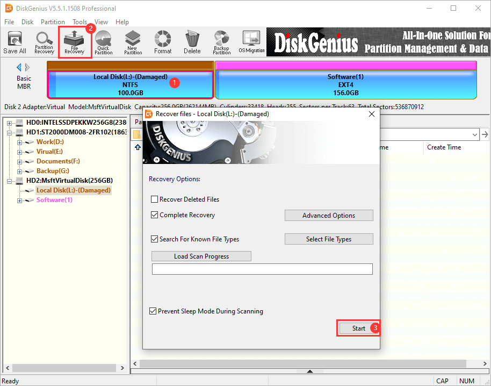The width and height of the screenshot is (491, 386).
Task: Expand the Work(D:) tree node
Action: [x=19, y=142]
